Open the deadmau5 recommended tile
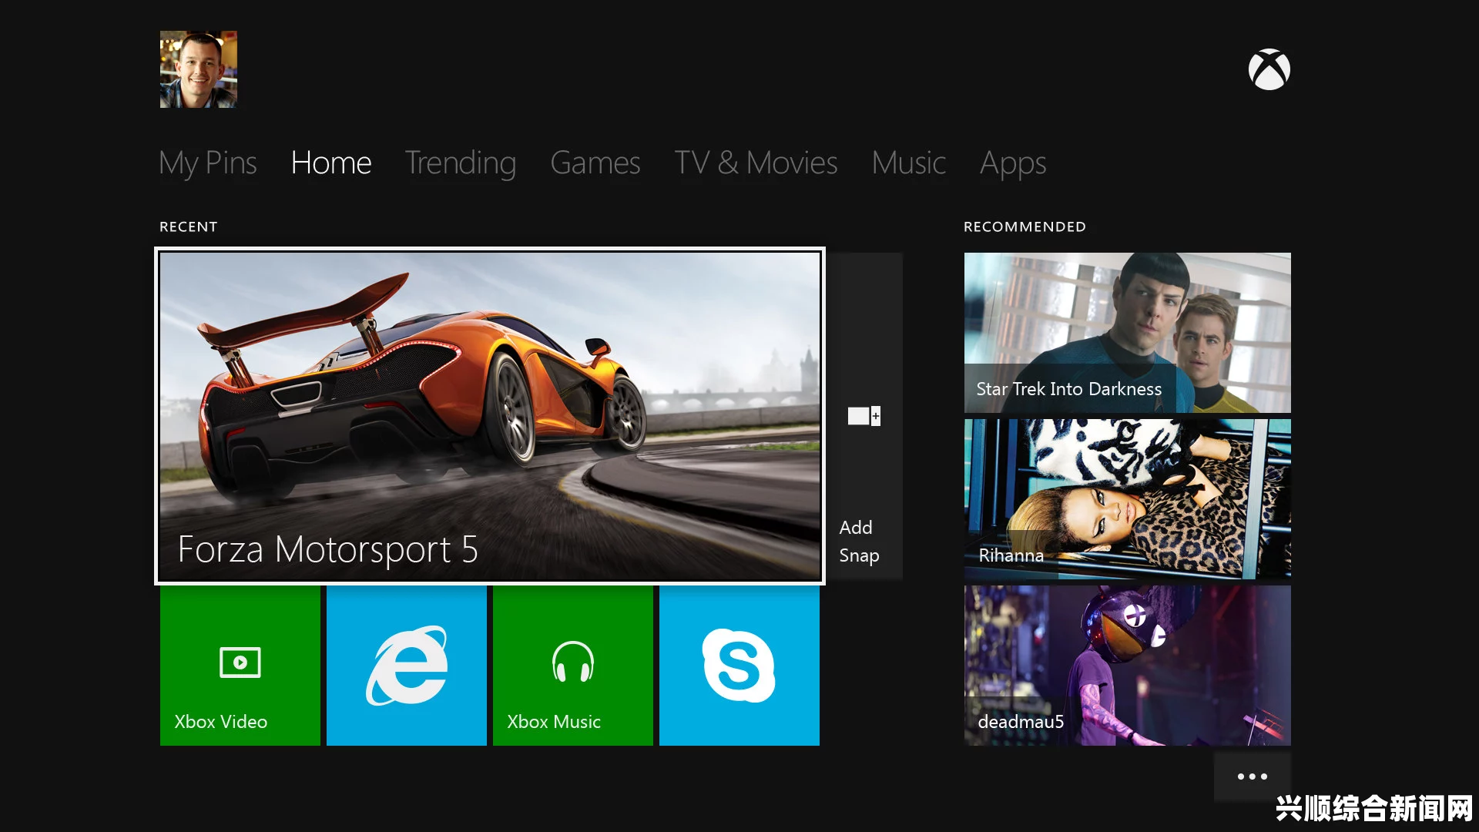 pos(1128,666)
